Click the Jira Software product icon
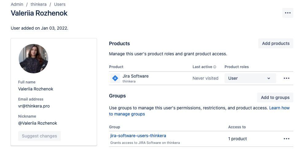Screen dimensions: 301x150 (115, 78)
